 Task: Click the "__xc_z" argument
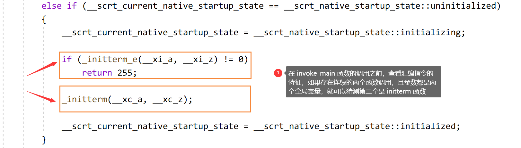(168, 99)
